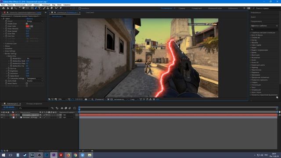This screenshot has height=158, width=281.
Task: Select the Roto Brush tool
Action: click(56, 8)
